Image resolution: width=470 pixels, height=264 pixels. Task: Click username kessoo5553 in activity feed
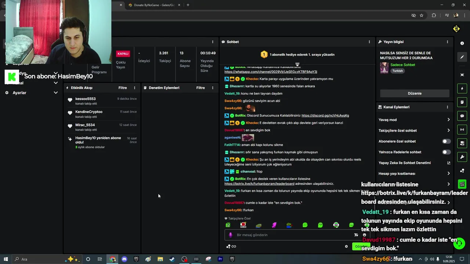point(86,99)
